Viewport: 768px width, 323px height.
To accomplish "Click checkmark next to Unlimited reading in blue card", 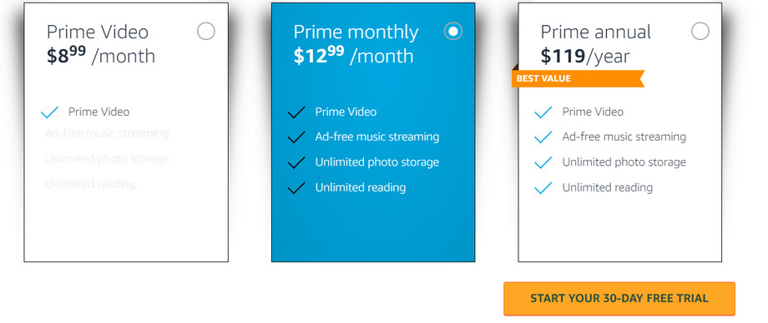I will pos(296,188).
